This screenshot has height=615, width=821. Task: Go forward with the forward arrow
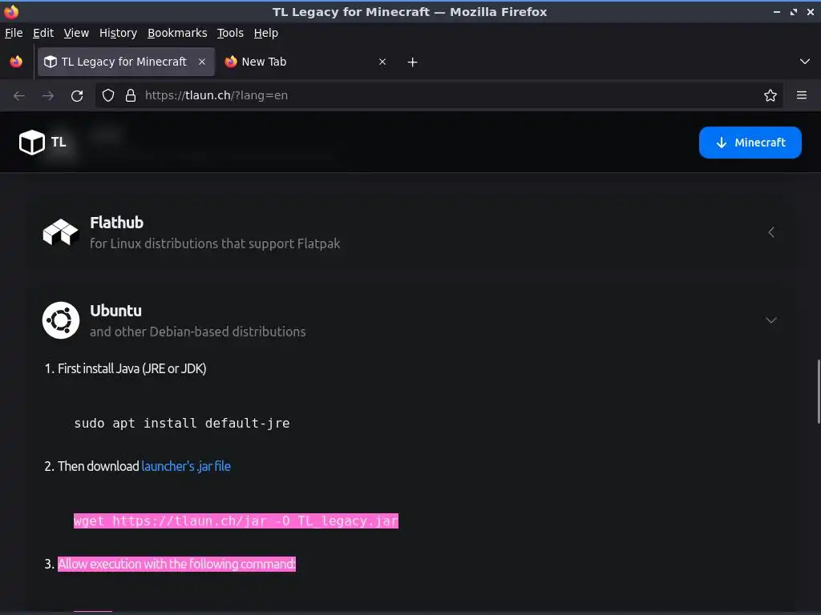(48, 96)
